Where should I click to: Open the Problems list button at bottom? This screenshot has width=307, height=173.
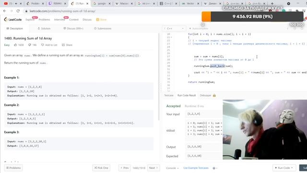click(x=13, y=168)
